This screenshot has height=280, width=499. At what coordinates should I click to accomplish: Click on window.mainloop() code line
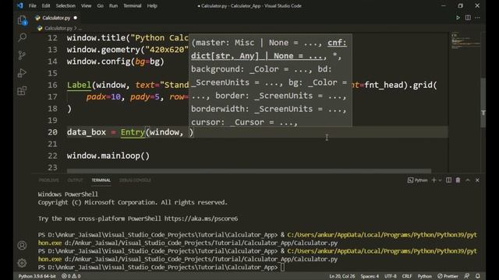pyautogui.click(x=108, y=156)
